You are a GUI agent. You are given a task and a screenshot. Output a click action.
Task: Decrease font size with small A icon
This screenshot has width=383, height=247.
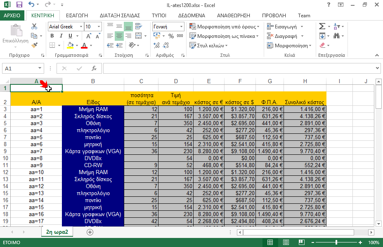tap(98, 36)
